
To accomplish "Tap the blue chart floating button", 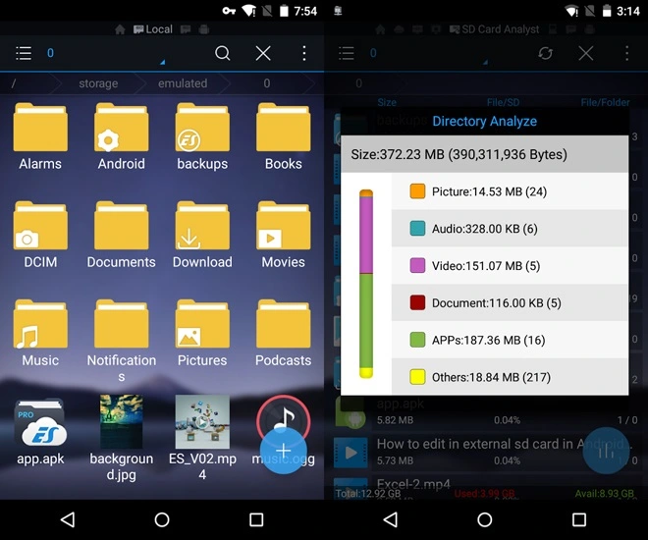I will tap(606, 451).
